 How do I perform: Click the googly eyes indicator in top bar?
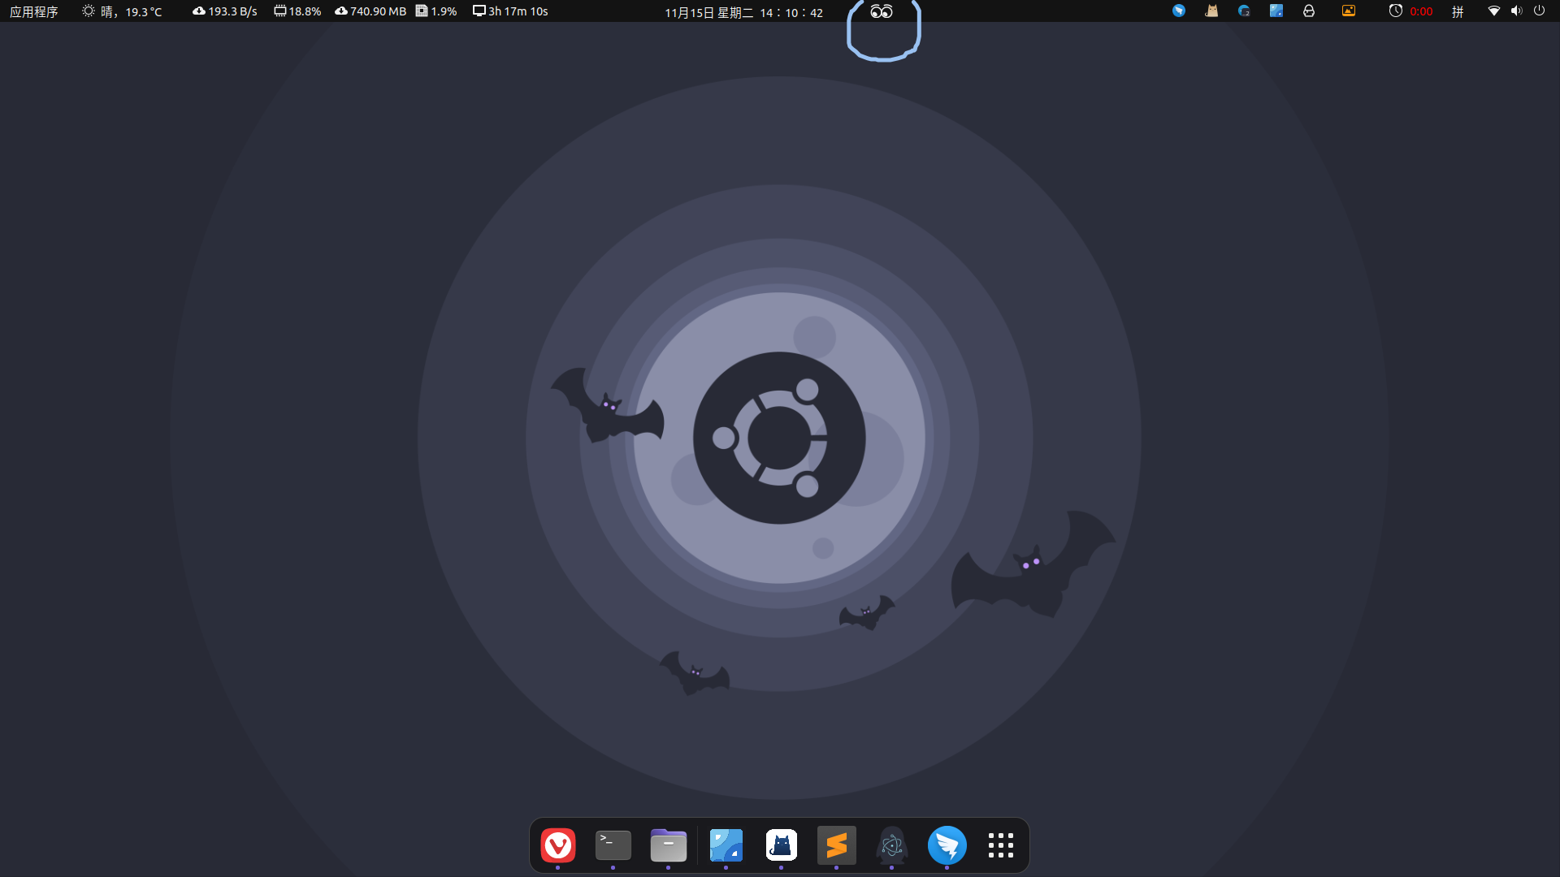(882, 11)
